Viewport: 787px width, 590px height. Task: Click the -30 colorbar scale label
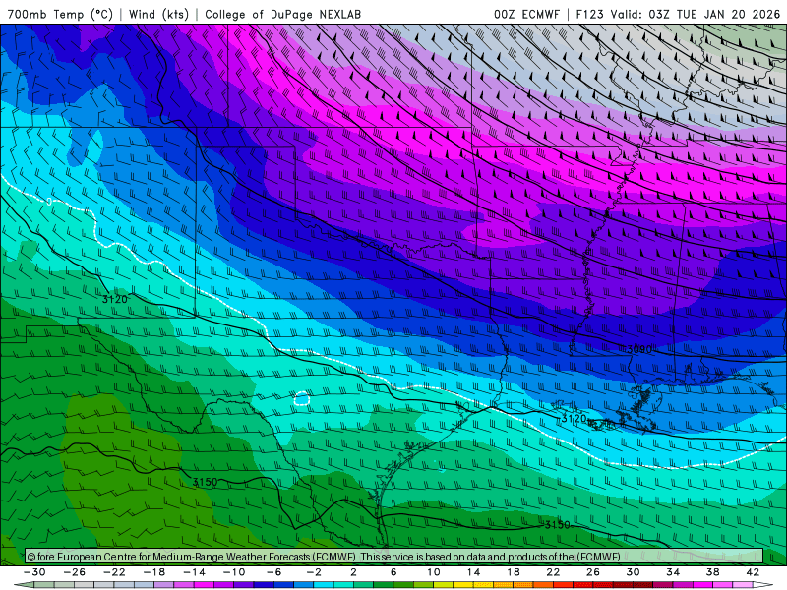(34, 572)
